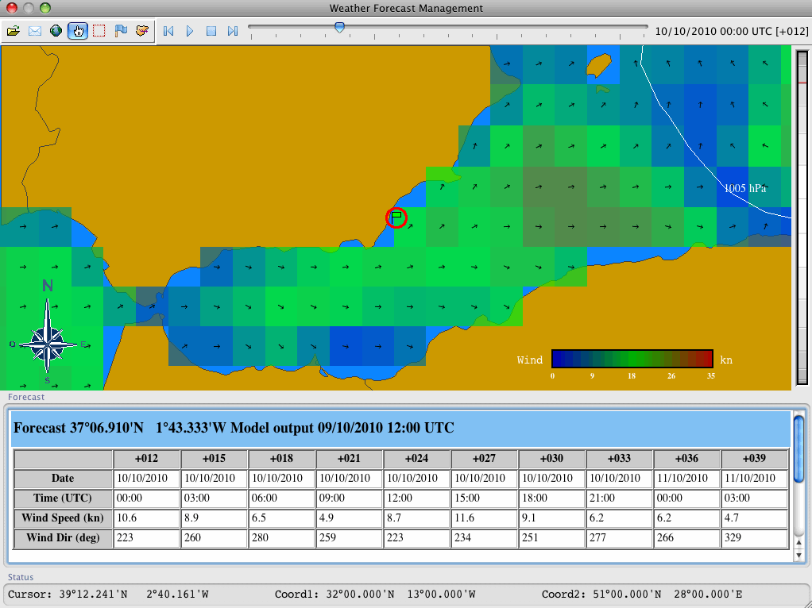Click the wind direction cell 329
This screenshot has height=608, width=812.
[x=755, y=537]
